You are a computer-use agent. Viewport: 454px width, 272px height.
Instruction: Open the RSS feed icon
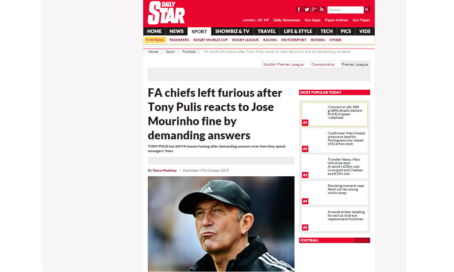tap(322, 10)
